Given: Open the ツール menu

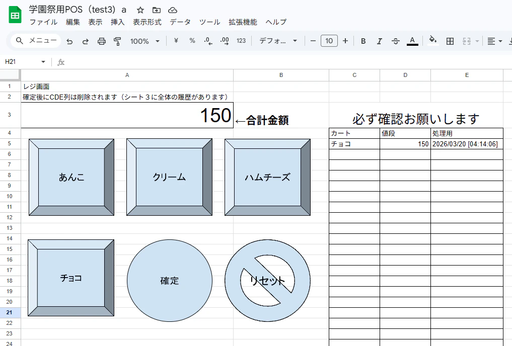Looking at the screenshot, I should 209,22.
